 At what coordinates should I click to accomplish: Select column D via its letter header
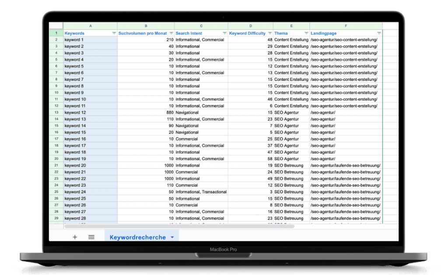(x=250, y=26)
